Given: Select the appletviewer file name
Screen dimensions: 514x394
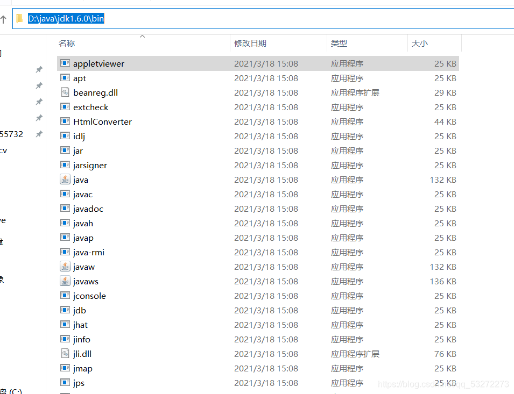Looking at the screenshot, I should [x=98, y=63].
